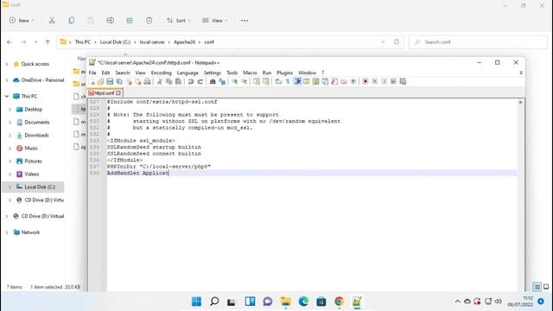Click the Zoom In icon in Notepad++
This screenshot has height=311, width=553.
tap(234, 82)
